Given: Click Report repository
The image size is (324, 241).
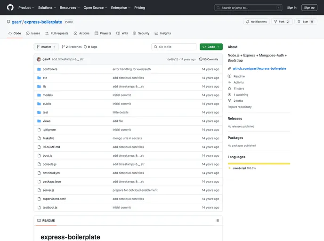Looking at the screenshot, I should pos(240,107).
